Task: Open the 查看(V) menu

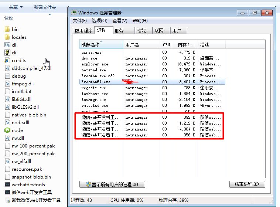Action: (x=120, y=21)
